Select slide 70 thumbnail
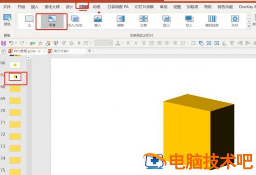 pyautogui.click(x=15, y=113)
